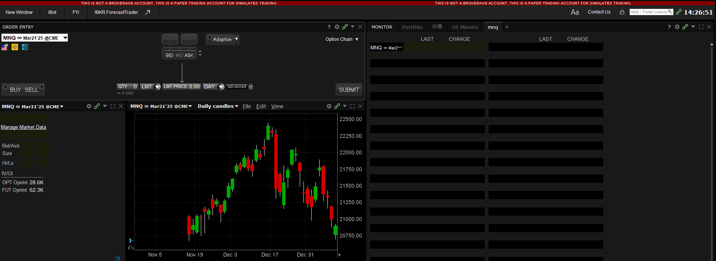Click the small bars icon below chart arrow
The image size is (716, 261).
[131, 247]
